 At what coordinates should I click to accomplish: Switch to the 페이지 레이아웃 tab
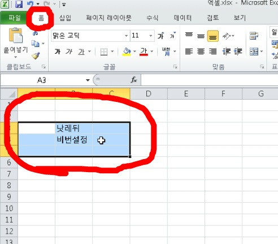click(108, 18)
